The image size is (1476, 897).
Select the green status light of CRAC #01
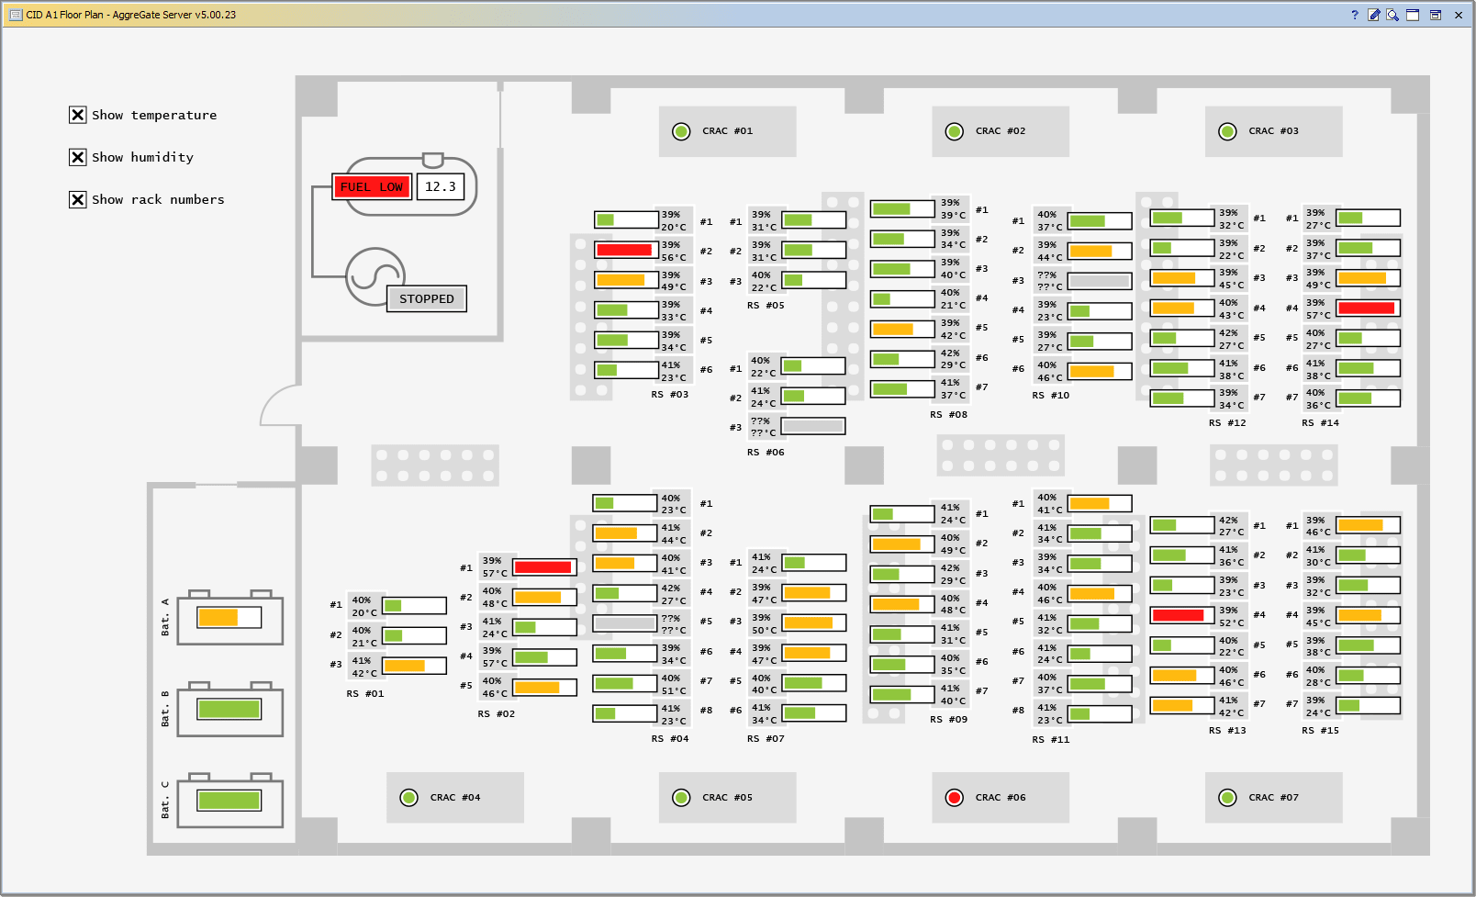point(681,131)
